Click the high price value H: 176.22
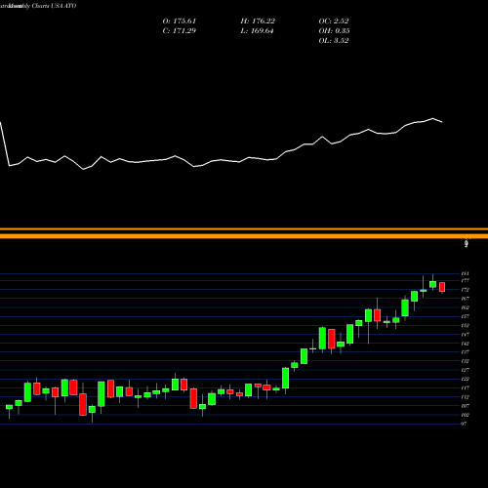Image resolution: width=488 pixels, height=488 pixels. click(258, 21)
